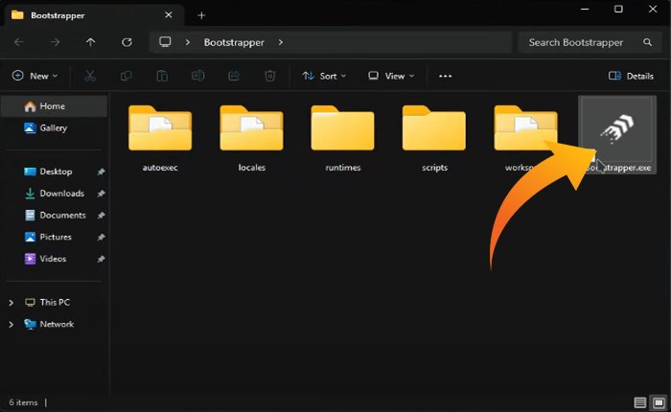
Task: Open the autoexec folder
Action: [x=160, y=138]
